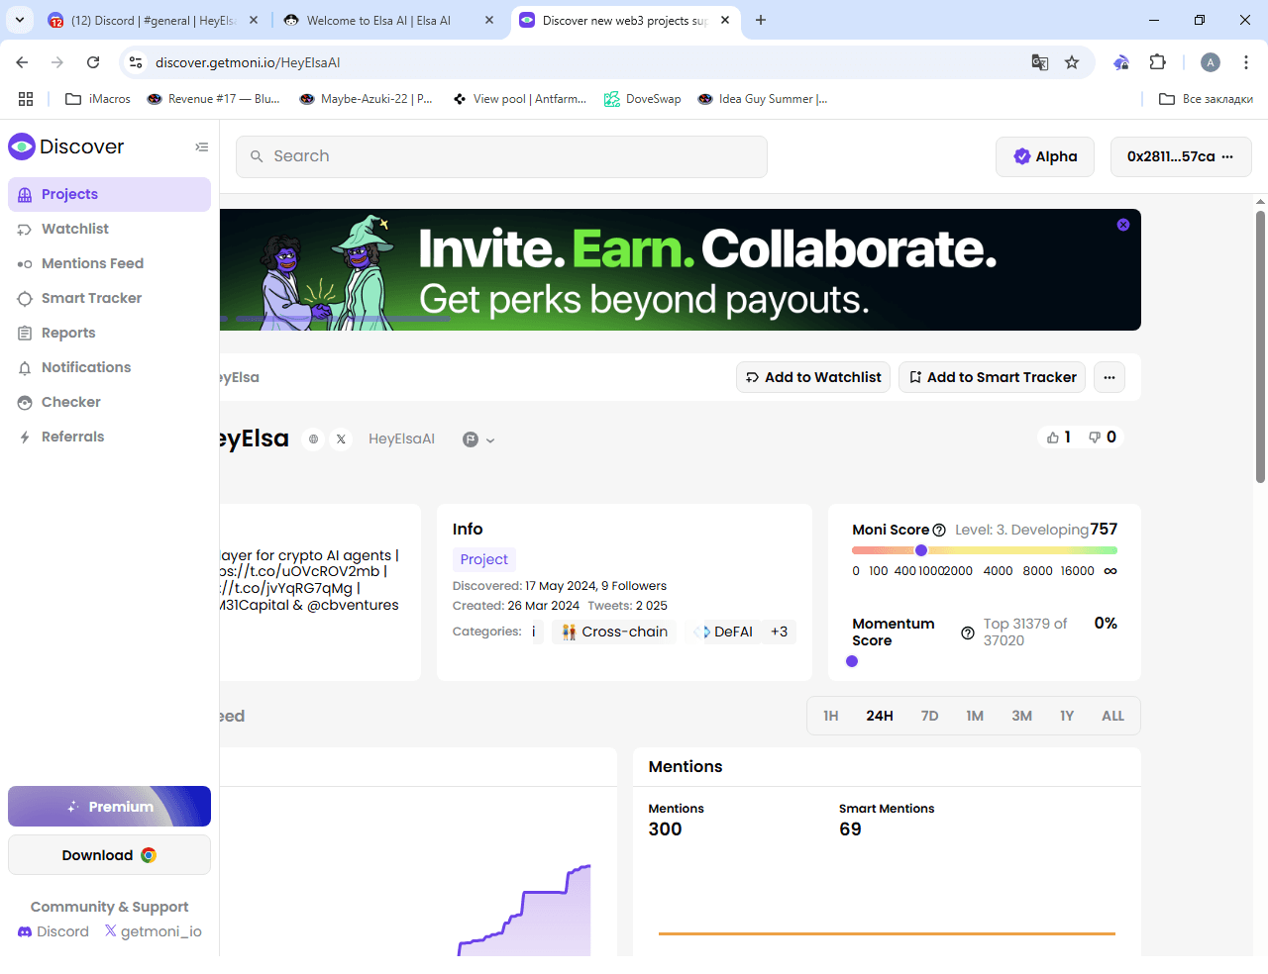Open the View pool Antfarm bookmark

(x=519, y=99)
